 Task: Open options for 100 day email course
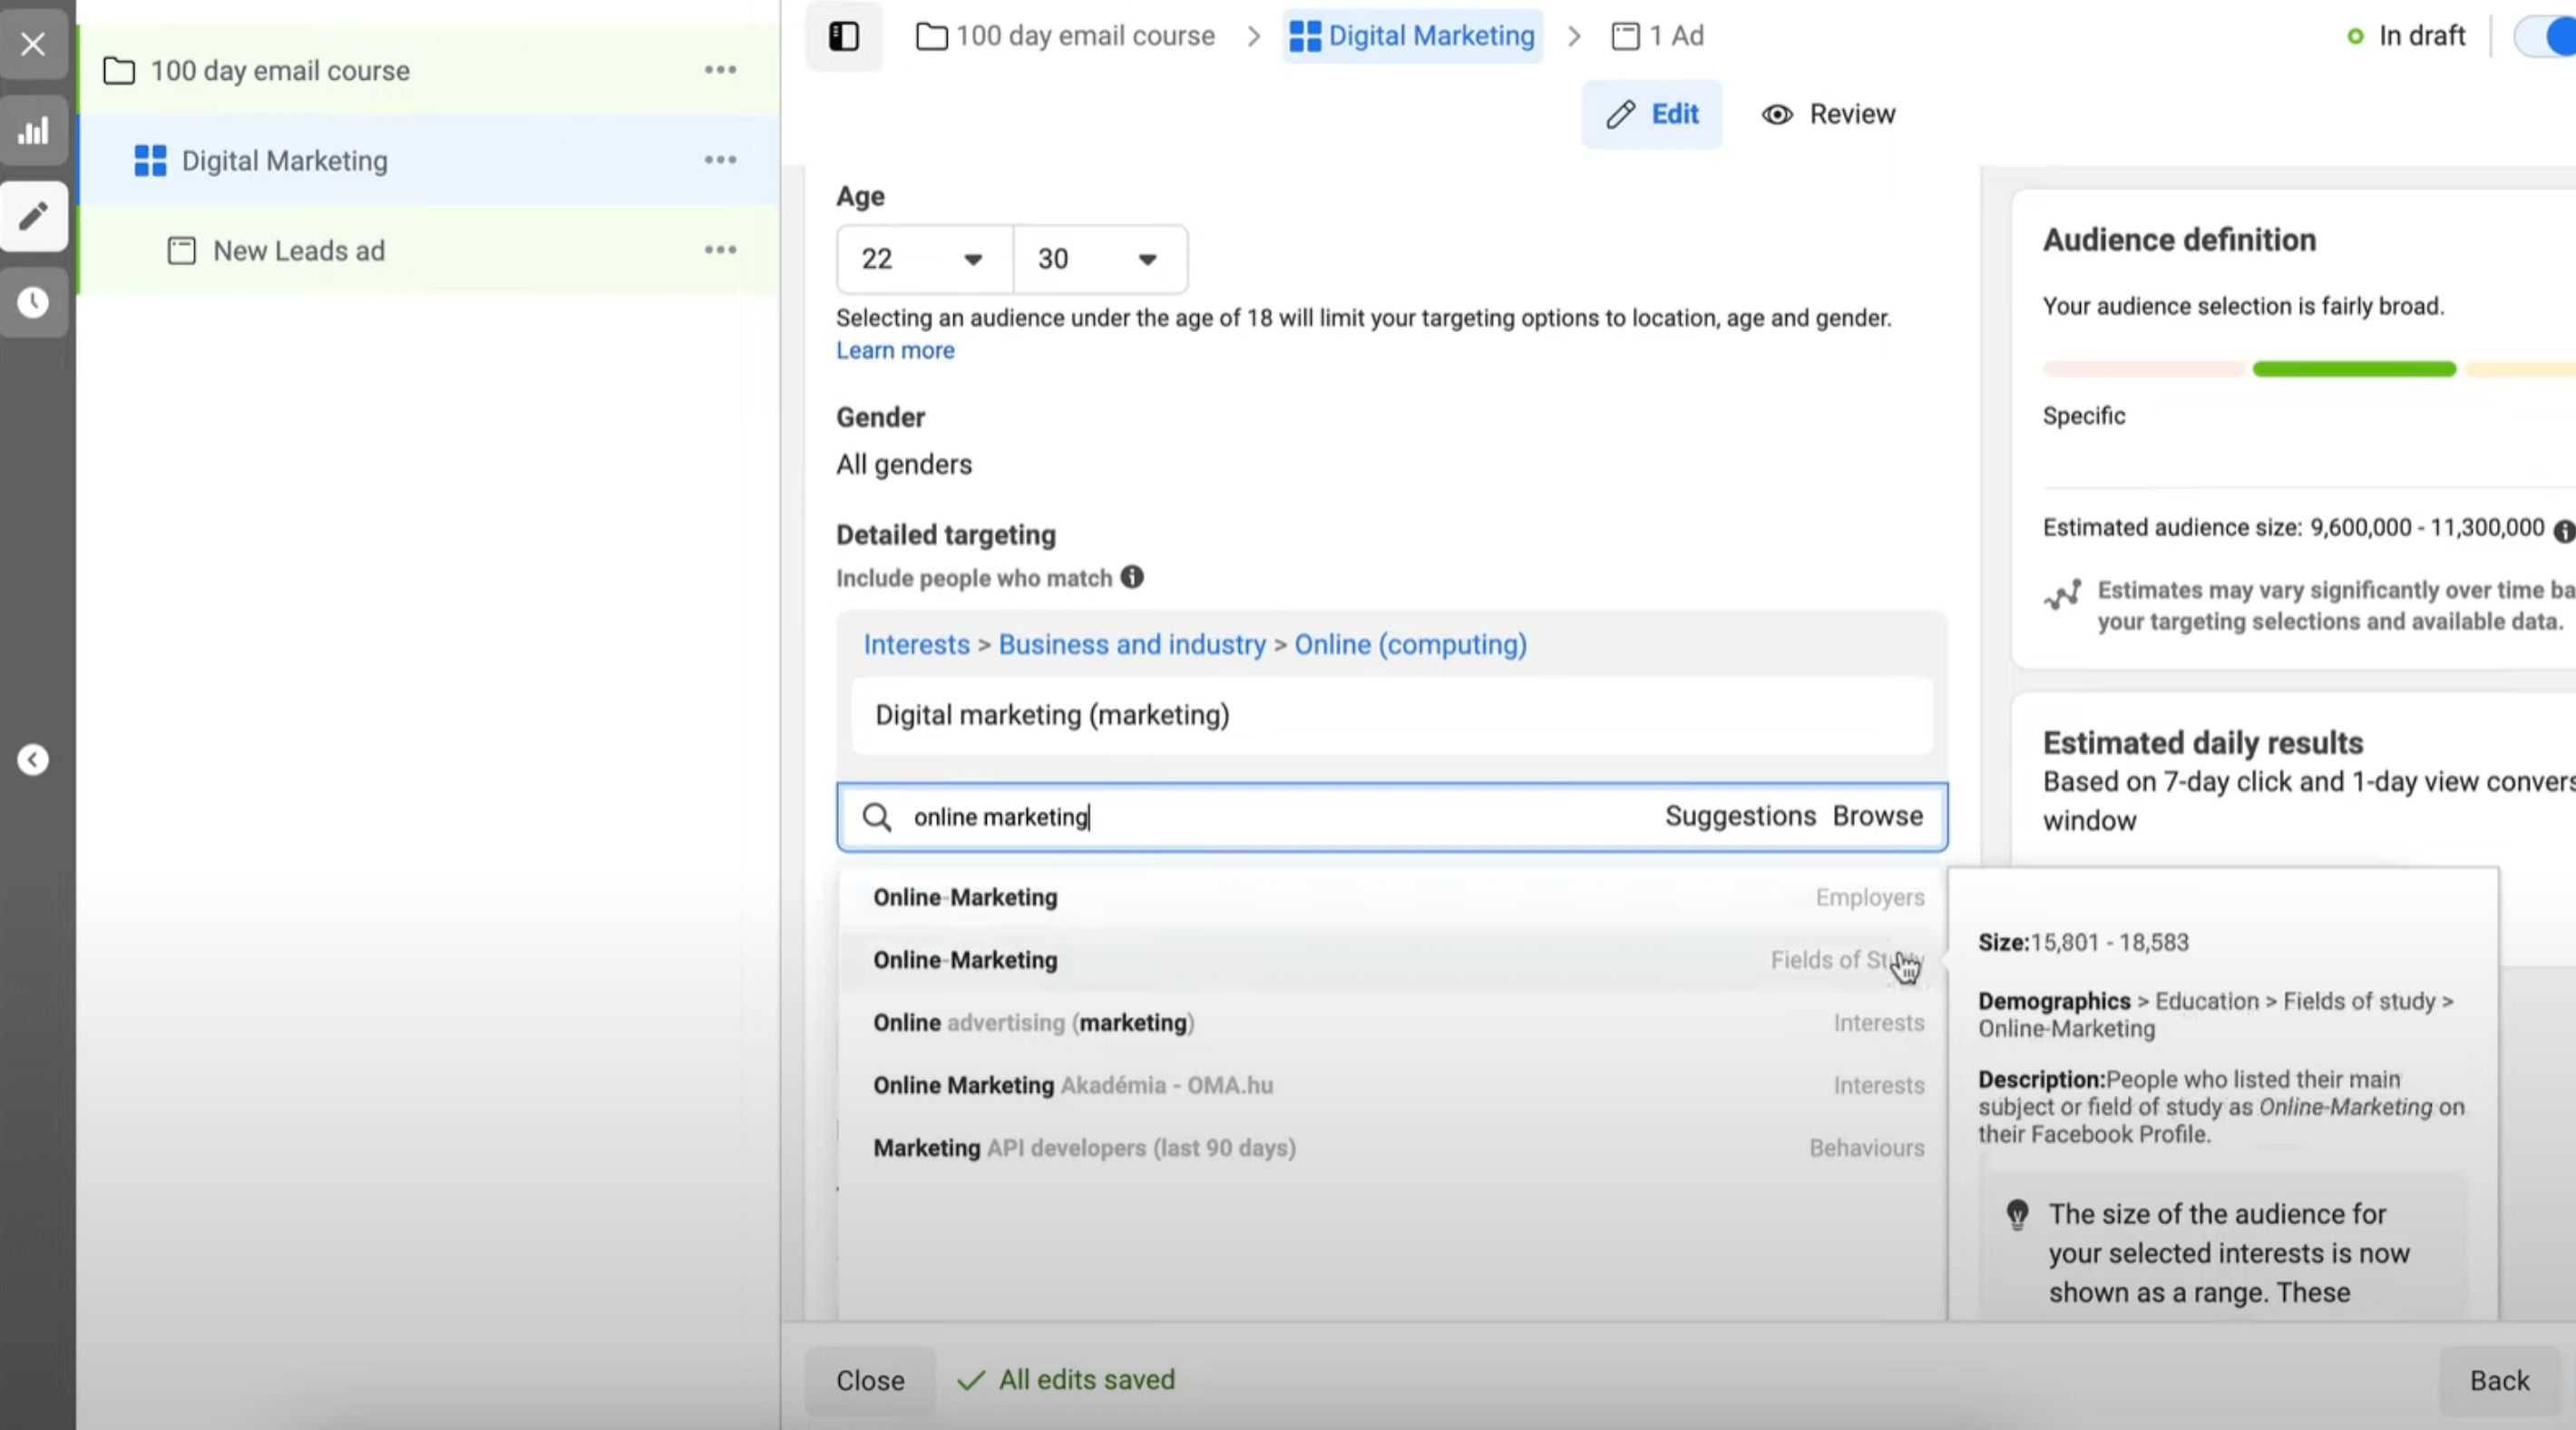pyautogui.click(x=720, y=70)
